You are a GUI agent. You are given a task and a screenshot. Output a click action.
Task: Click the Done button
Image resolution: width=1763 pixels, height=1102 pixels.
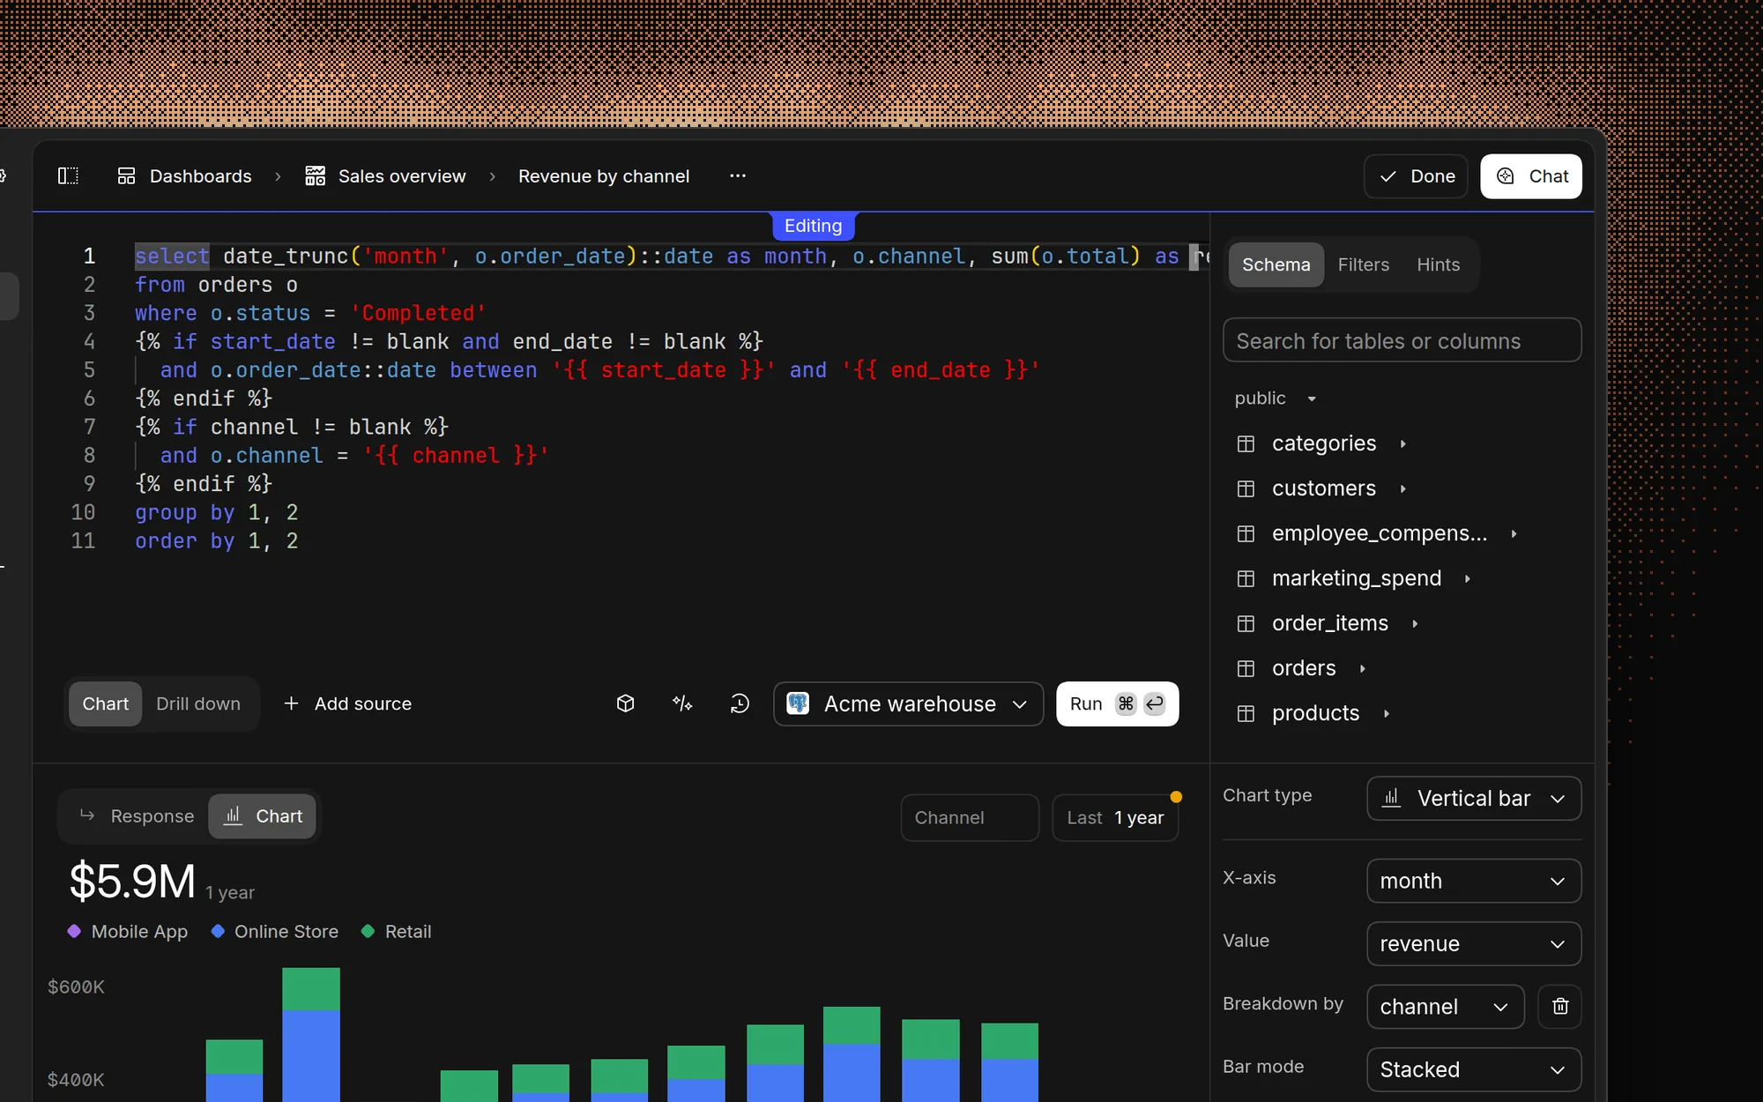pyautogui.click(x=1416, y=176)
